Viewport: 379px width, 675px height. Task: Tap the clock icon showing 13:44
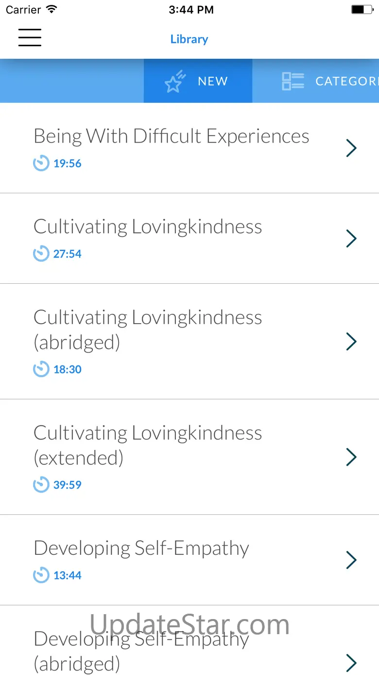(41, 575)
